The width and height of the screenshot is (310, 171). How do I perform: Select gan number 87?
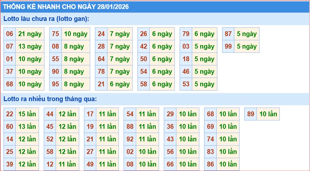[228, 34]
